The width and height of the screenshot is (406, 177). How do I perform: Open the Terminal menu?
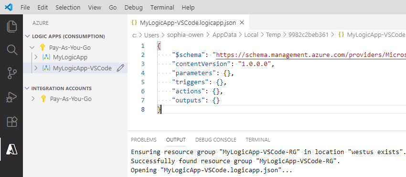pos(162,7)
